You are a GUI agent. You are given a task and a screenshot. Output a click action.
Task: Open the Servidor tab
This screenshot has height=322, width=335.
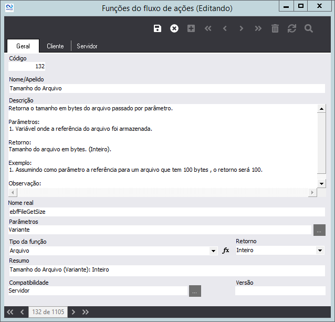pyautogui.click(x=87, y=46)
